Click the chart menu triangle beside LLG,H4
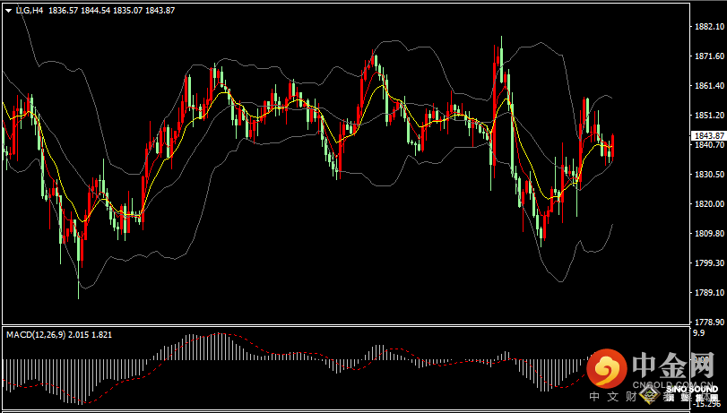The image size is (727, 413). click(x=9, y=11)
